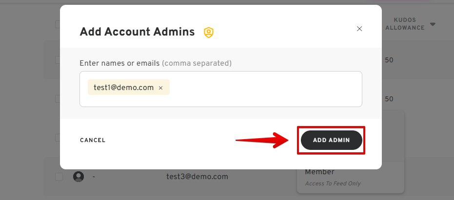Screen dimensions: 454x200
Task: Click the Add Account Admins heading
Action: [x=137, y=32]
